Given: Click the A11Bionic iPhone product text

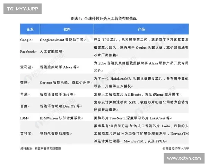Looking at the screenshot, I should point(138,94).
